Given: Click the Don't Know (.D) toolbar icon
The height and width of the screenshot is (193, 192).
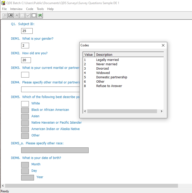Looking at the screenshot, I should click(5, 16).
